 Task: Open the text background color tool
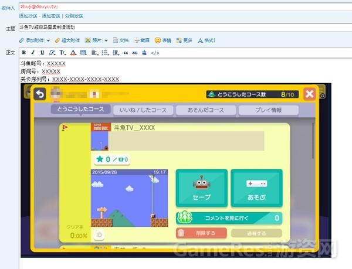click(83, 53)
